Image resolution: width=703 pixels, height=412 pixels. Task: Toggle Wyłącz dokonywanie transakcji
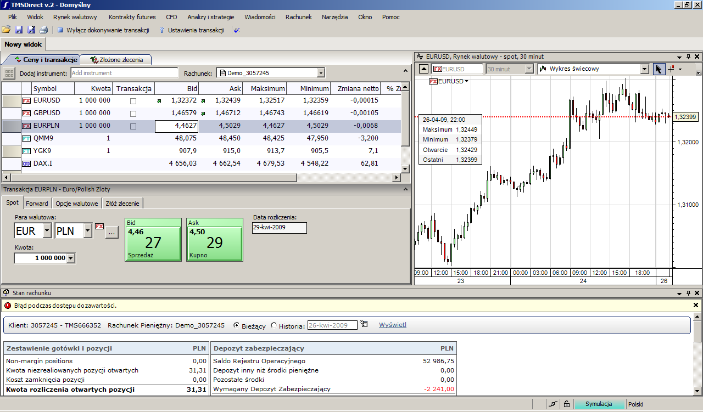103,30
